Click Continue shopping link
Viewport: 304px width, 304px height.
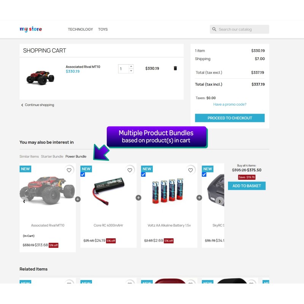point(38,105)
